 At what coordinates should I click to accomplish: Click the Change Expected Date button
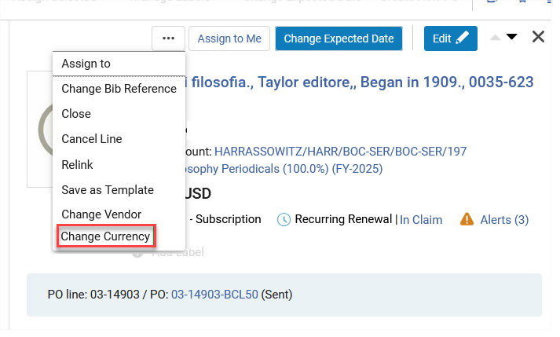click(339, 38)
